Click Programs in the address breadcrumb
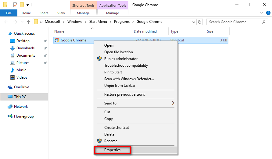Image resolution: width=272 pixels, height=159 pixels. 122,22
